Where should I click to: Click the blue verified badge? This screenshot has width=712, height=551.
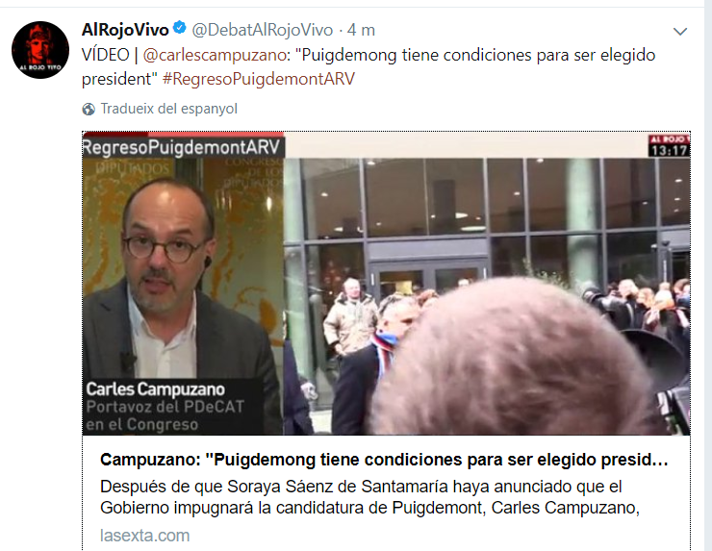[x=180, y=28]
